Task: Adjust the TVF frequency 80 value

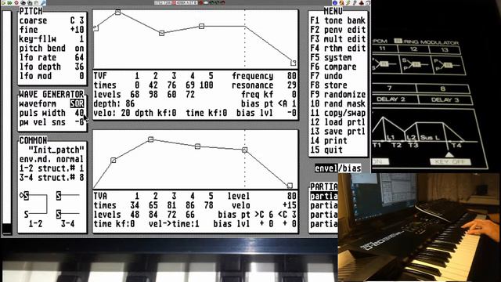Action: [292, 76]
